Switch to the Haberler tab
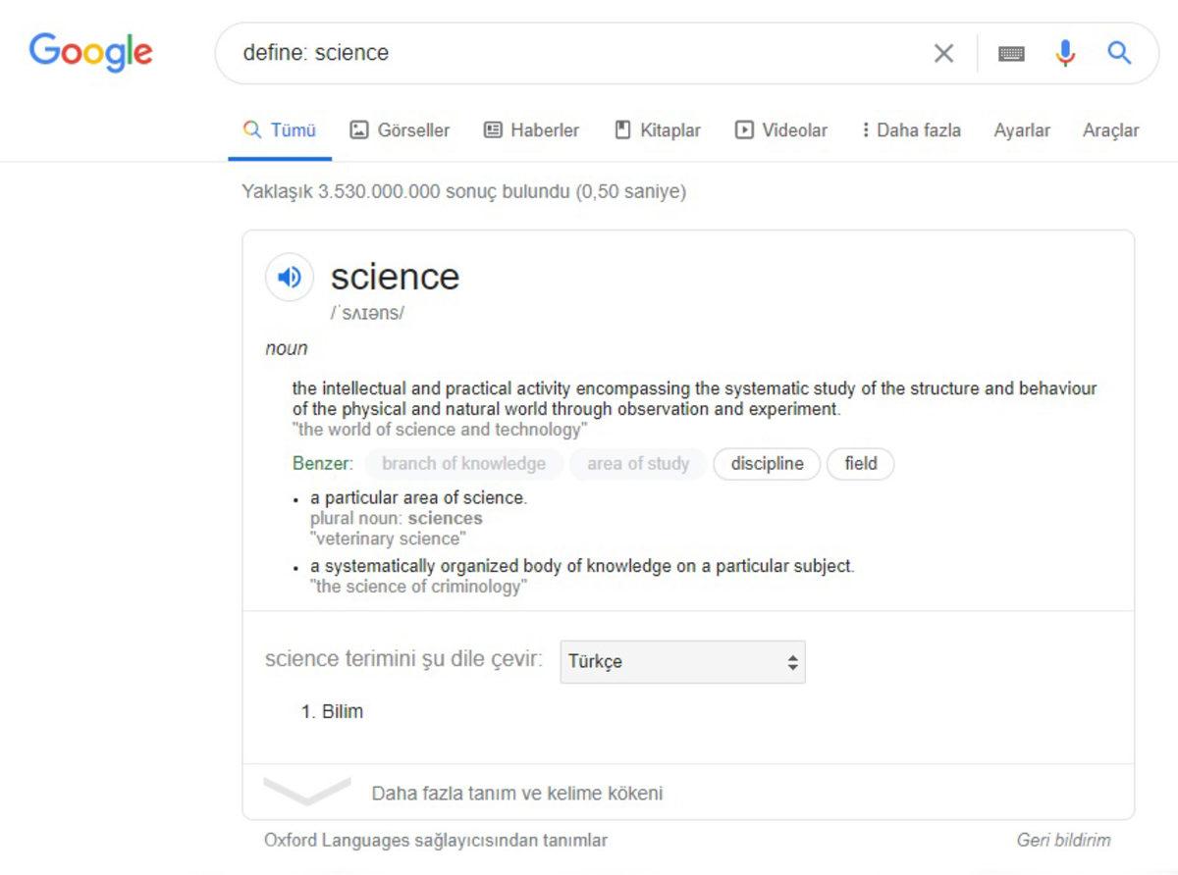Screen dimensions: 1178x875 tap(530, 129)
